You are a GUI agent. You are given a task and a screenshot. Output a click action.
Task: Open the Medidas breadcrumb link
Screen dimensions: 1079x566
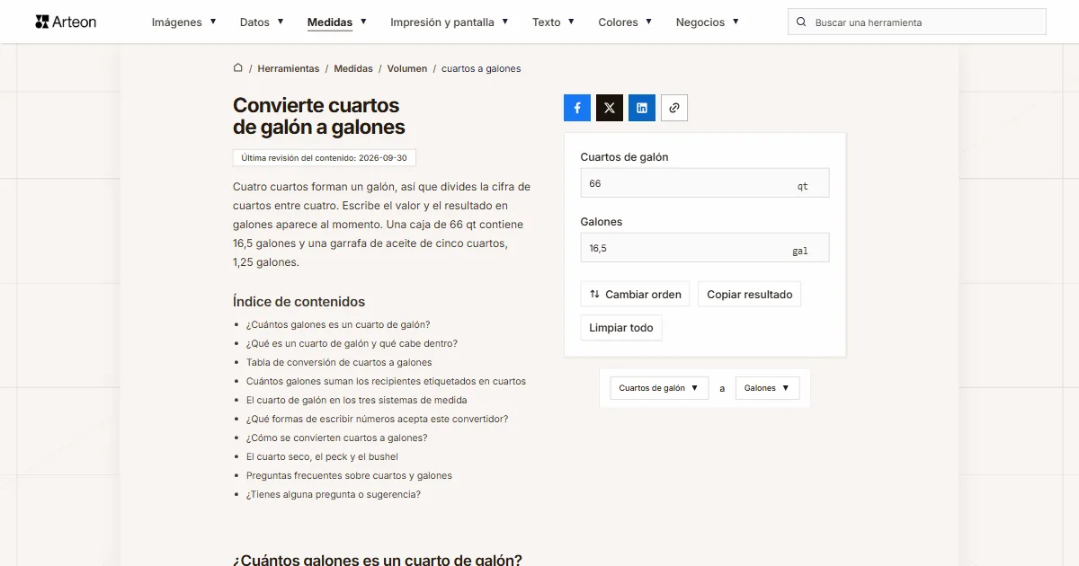(353, 68)
